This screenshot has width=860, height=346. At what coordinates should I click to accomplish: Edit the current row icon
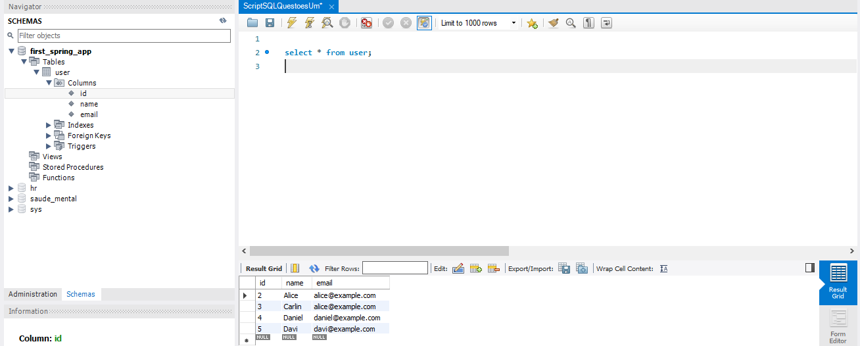tap(458, 268)
